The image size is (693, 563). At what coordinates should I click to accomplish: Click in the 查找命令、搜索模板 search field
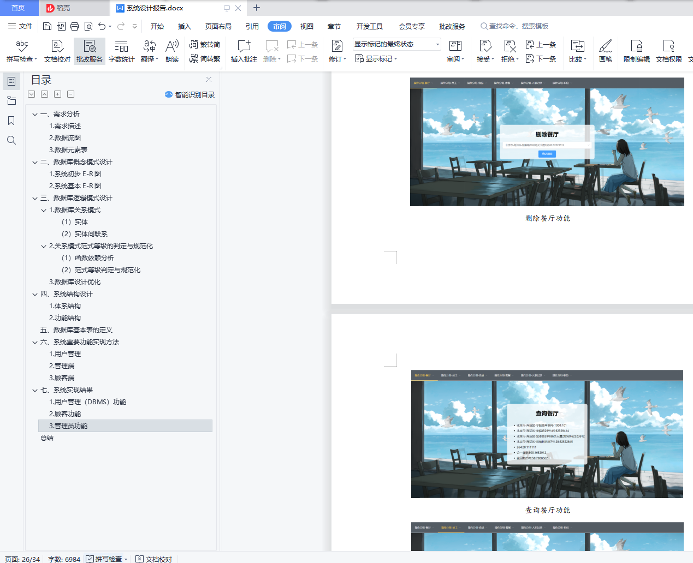[x=514, y=26]
